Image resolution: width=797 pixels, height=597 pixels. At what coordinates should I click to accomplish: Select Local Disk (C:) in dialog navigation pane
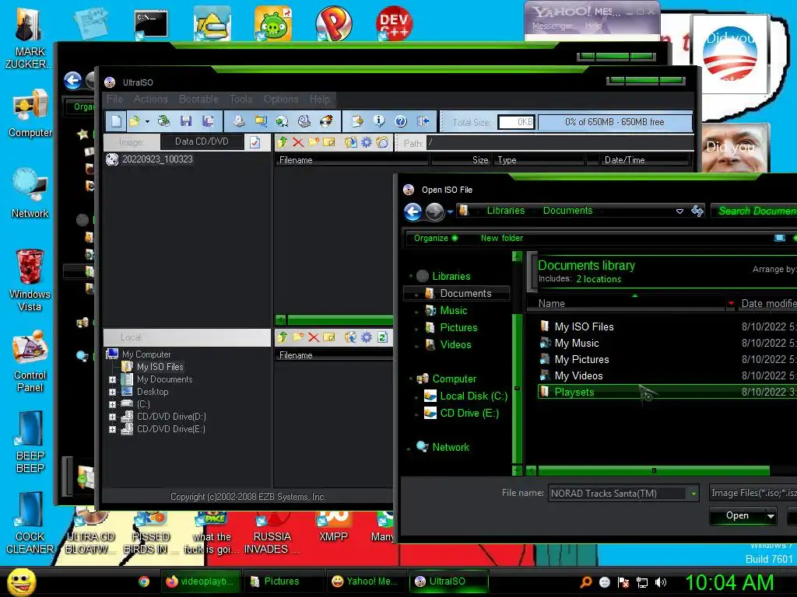coord(473,396)
